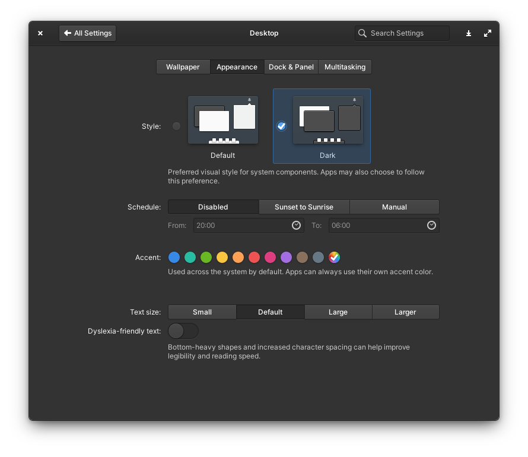The image size is (528, 457).
Task: Select the Dark style checked radio button
Action: [281, 126]
